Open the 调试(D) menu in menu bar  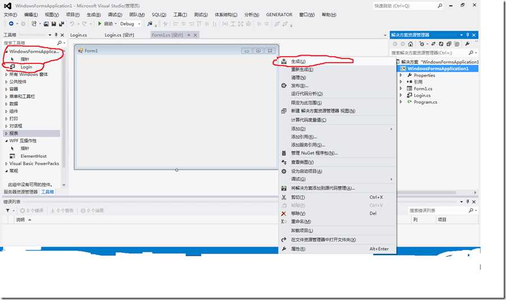115,15
